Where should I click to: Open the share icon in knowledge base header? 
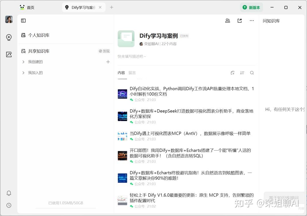click(240, 20)
